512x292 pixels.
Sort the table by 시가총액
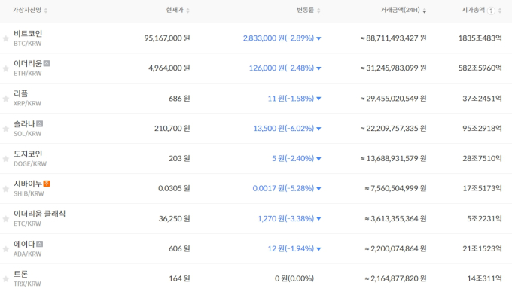click(x=473, y=10)
